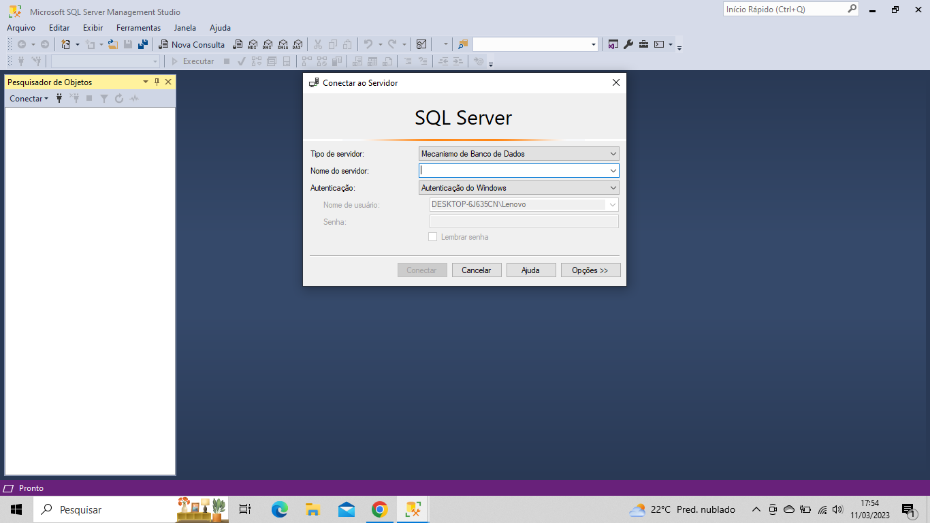Screen dimensions: 930x523
Task: Open Windows Start menu
Action: (16, 509)
